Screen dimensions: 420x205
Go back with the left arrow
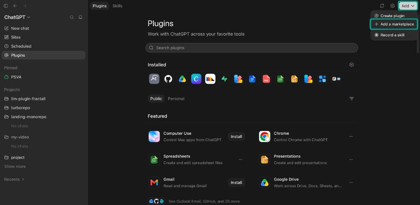[15, 6]
